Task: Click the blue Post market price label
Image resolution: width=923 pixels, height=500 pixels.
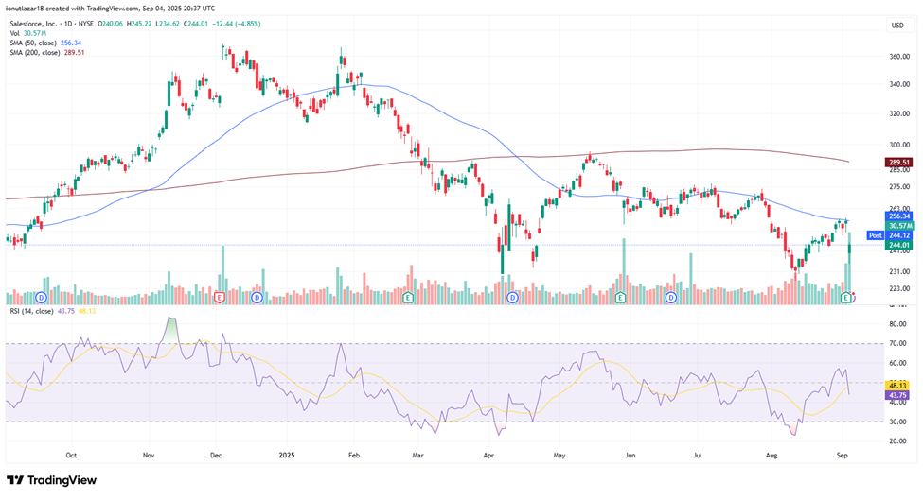Action: 875,235
